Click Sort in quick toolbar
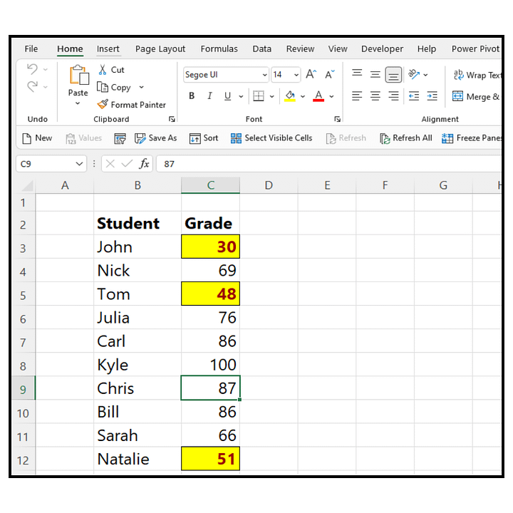This screenshot has height=513, width=513. pyautogui.click(x=204, y=138)
